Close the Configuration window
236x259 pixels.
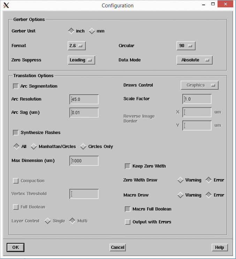(x=226, y=4)
